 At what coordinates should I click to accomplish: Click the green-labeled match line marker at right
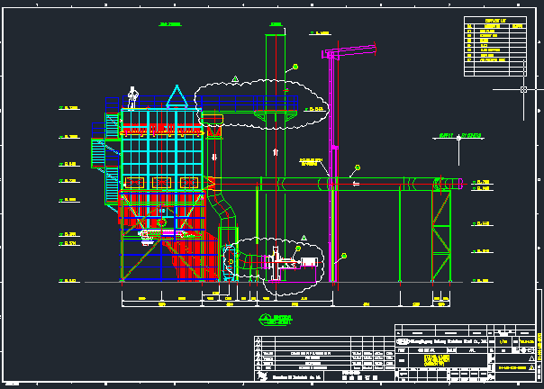(x=458, y=138)
